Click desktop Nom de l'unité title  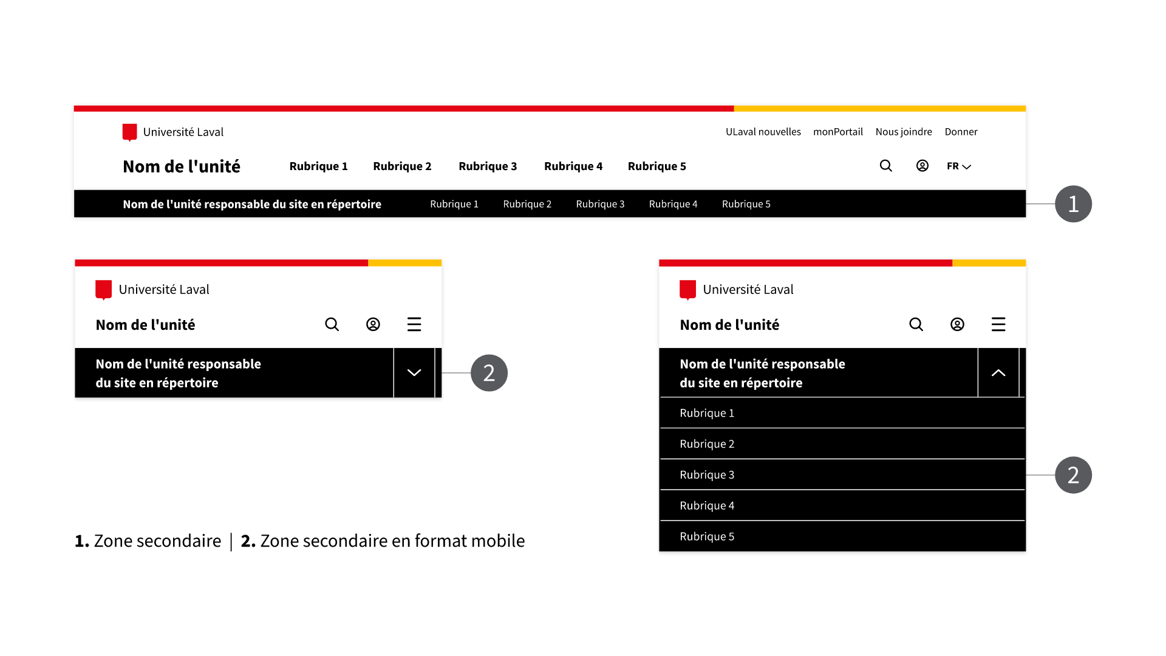181,166
